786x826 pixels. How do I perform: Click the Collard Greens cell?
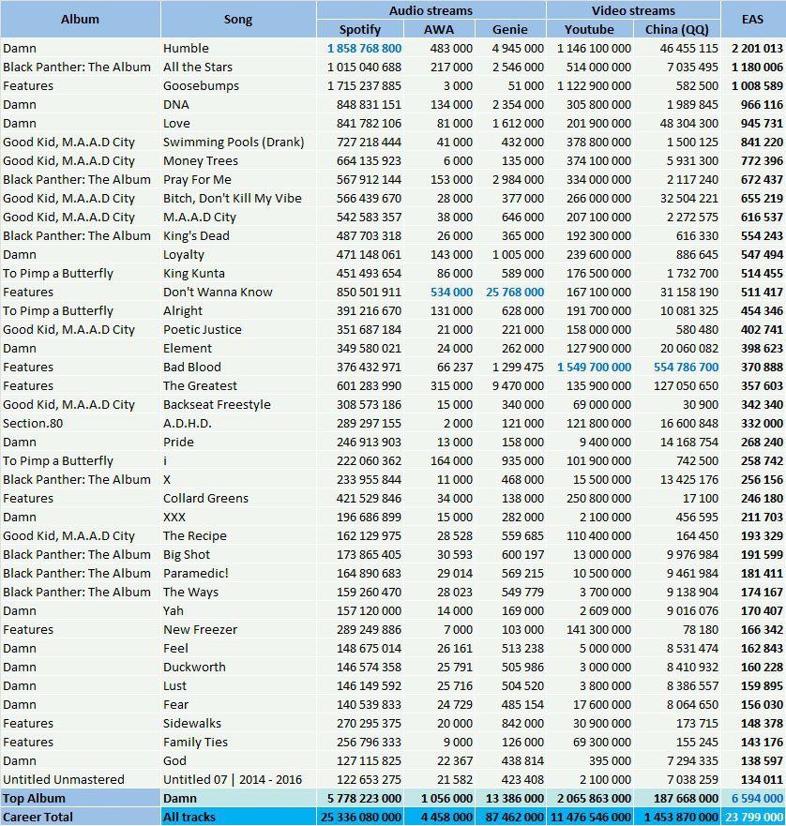[x=238, y=499]
